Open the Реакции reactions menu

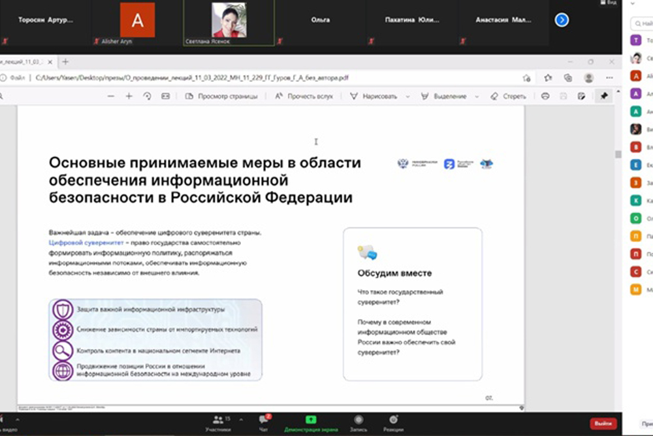pos(393,422)
